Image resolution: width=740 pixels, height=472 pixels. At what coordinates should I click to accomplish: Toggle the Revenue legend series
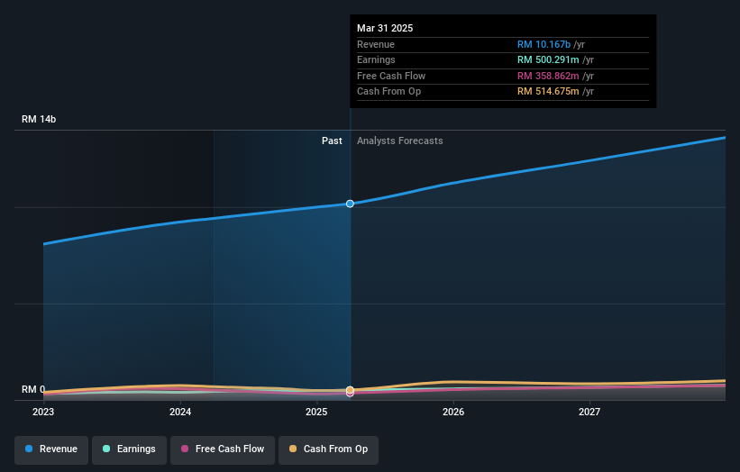pos(51,449)
